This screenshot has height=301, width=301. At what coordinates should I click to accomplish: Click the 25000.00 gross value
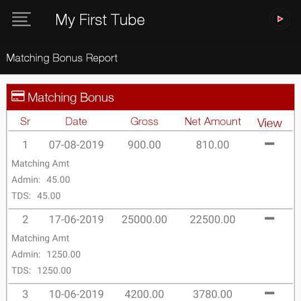tap(144, 219)
